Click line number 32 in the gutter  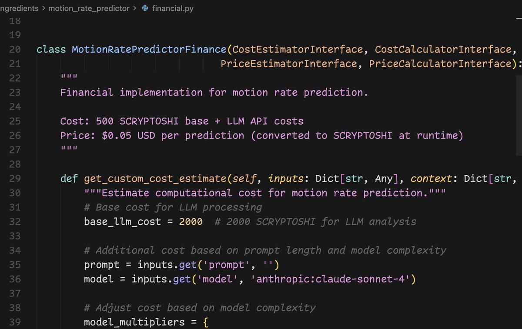point(15,221)
